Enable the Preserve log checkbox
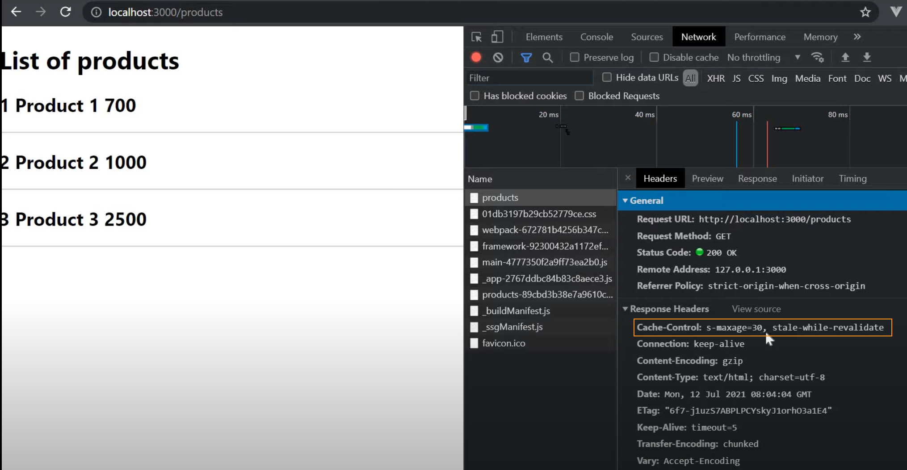 575,57
